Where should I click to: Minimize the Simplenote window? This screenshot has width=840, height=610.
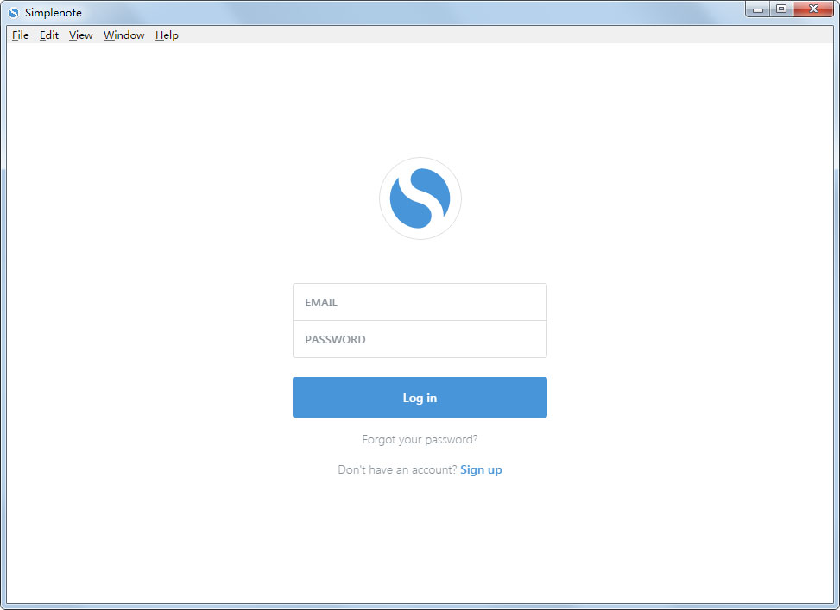click(757, 9)
